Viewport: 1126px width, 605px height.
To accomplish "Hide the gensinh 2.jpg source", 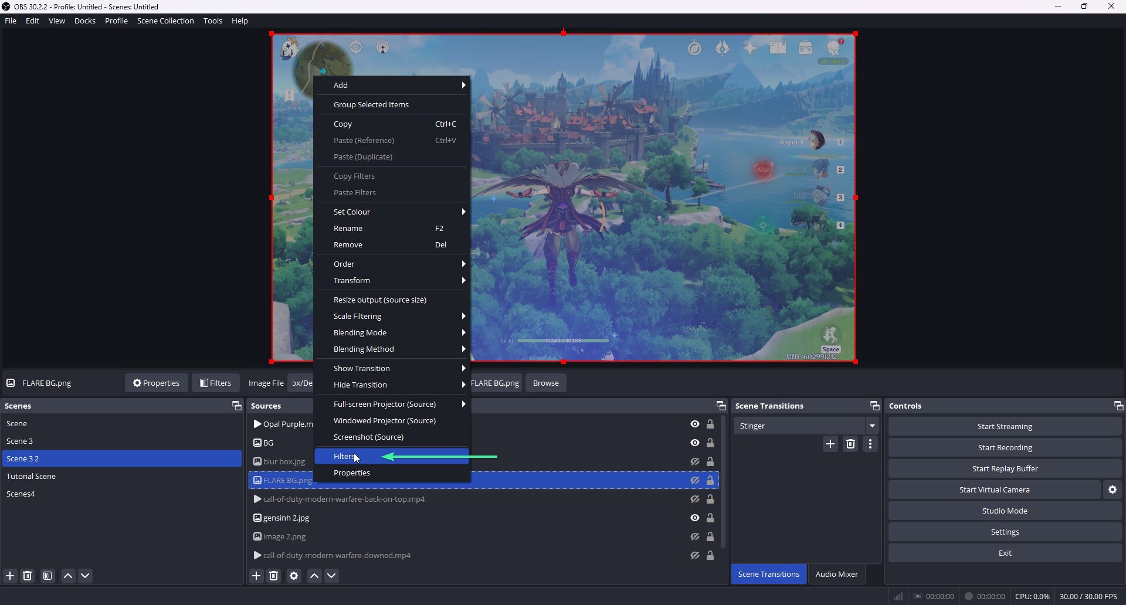I will [695, 518].
